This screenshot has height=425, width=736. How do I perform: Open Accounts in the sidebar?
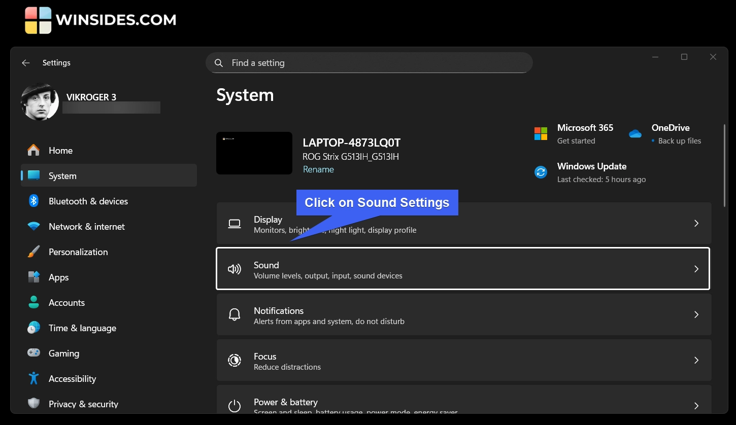pyautogui.click(x=66, y=303)
